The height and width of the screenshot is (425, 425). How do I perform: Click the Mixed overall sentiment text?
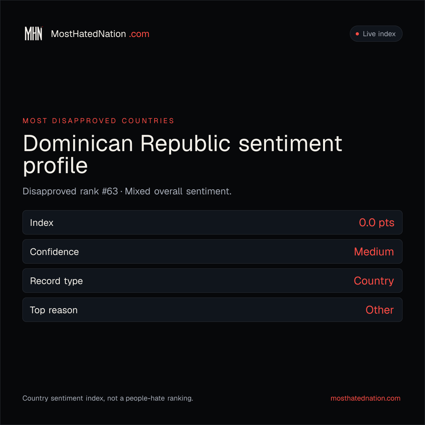(178, 191)
